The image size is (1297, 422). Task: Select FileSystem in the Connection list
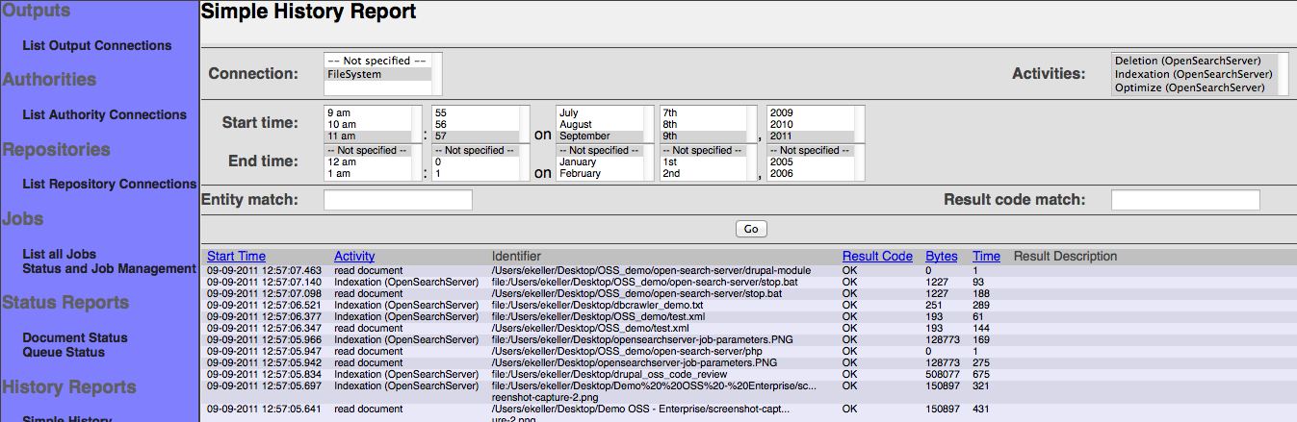(x=354, y=74)
